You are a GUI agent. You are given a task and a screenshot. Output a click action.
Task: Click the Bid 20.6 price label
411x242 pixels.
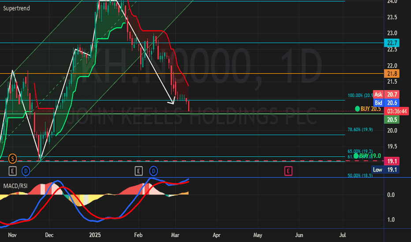point(386,103)
